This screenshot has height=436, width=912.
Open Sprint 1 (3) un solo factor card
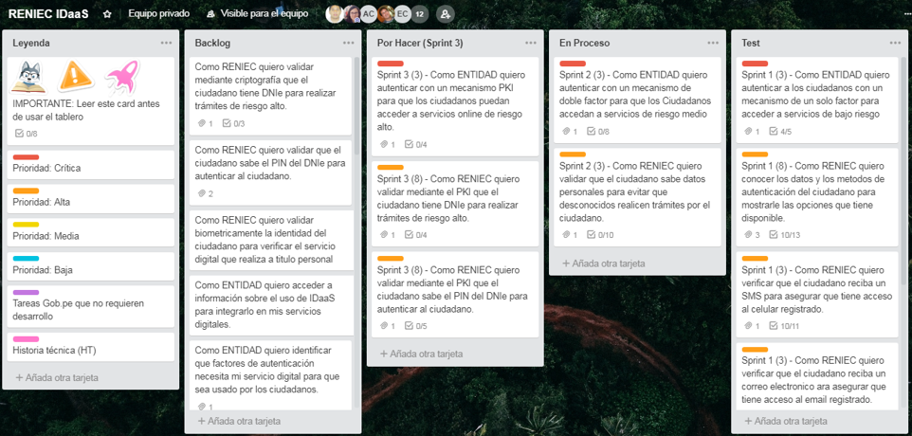[x=816, y=100]
